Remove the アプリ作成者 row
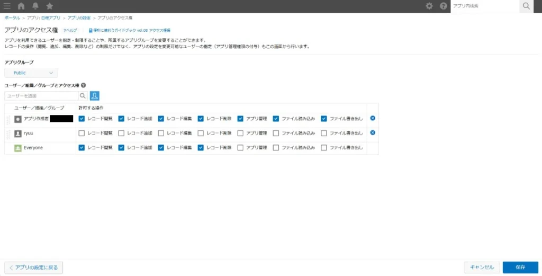The height and width of the screenshot is (276, 542). [373, 118]
